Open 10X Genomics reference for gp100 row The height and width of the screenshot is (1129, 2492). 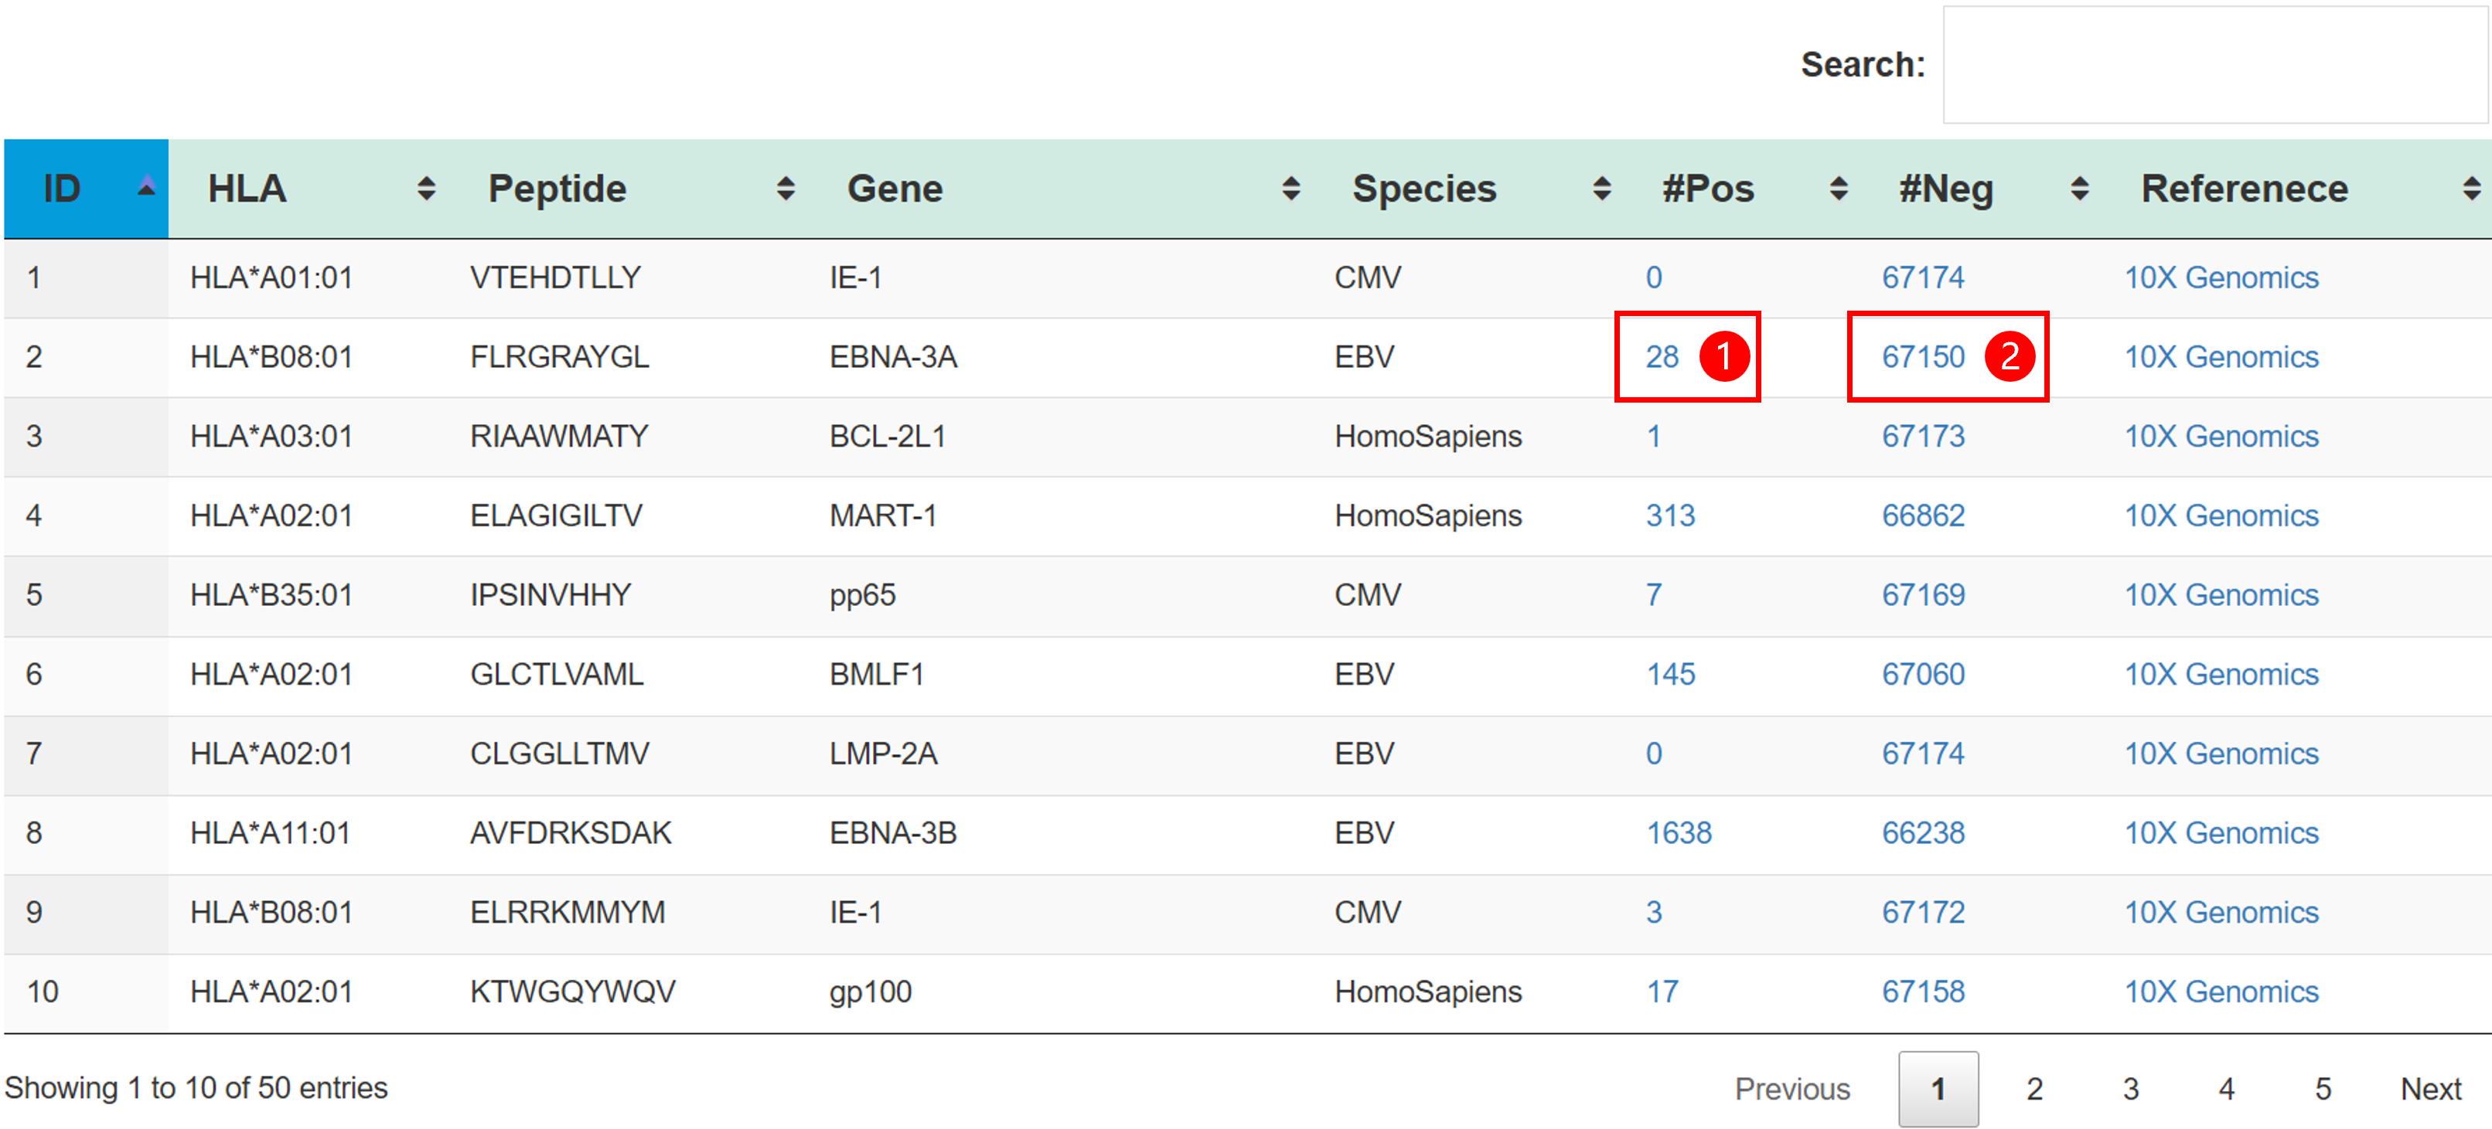coord(2221,991)
